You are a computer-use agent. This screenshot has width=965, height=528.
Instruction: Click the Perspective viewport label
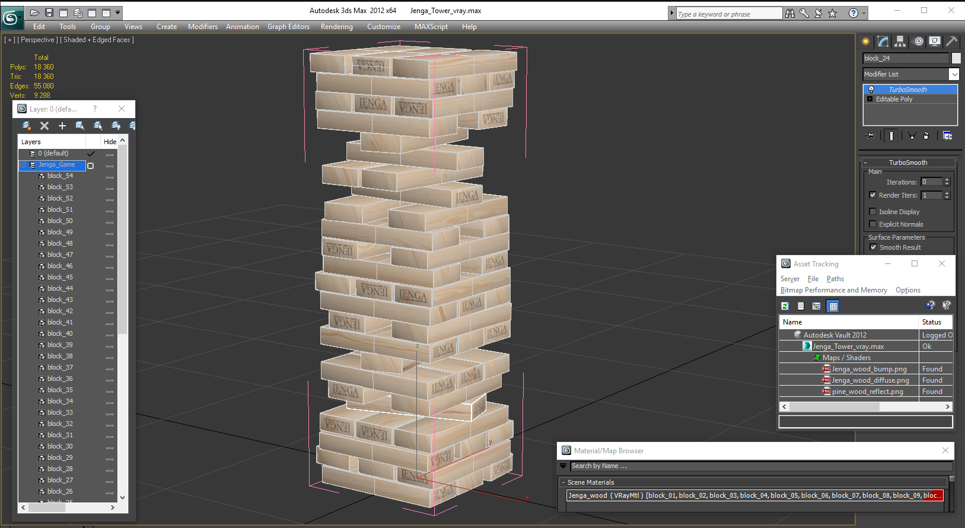tap(38, 40)
